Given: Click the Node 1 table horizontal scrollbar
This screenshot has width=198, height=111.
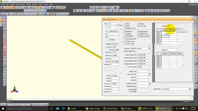Looking at the screenshot, I should coord(169,44).
